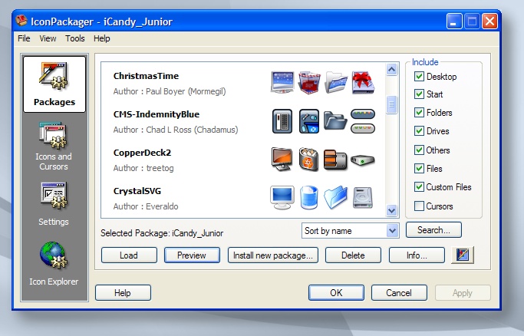Click the Preview button

pos(192,255)
